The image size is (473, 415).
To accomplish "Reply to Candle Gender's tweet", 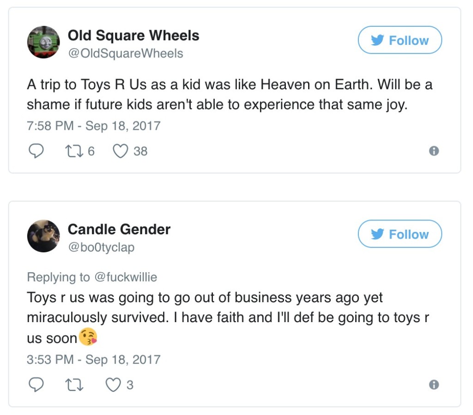I will pos(36,384).
